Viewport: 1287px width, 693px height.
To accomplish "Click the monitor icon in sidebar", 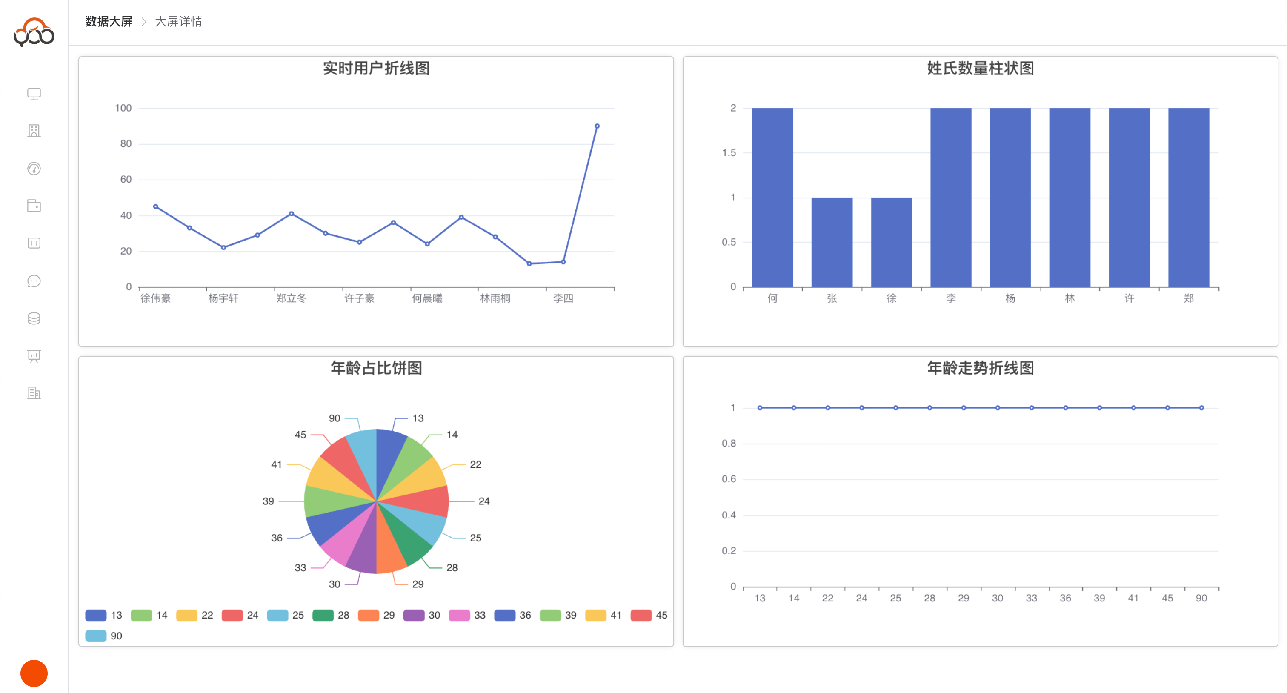I will point(34,94).
